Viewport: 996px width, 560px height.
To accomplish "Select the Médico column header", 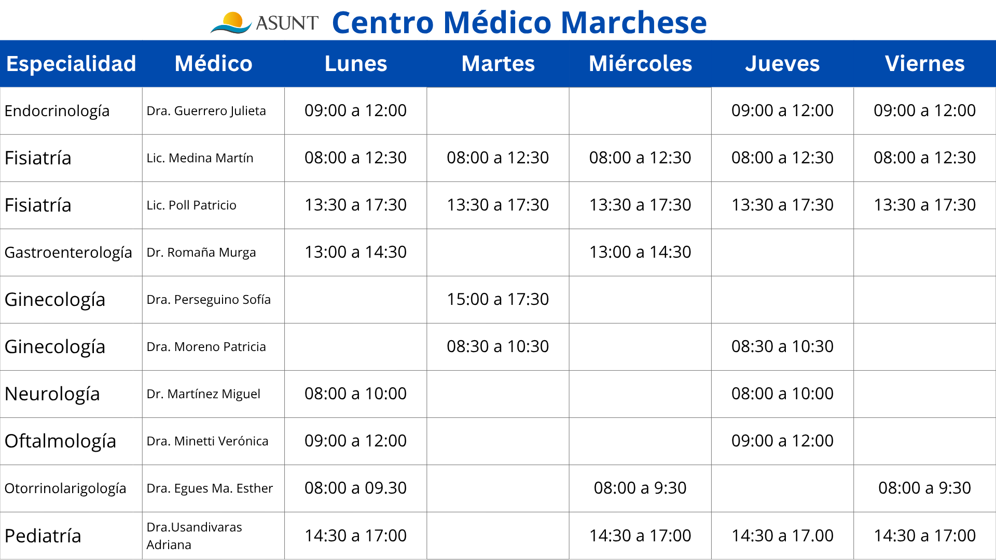I will [213, 64].
